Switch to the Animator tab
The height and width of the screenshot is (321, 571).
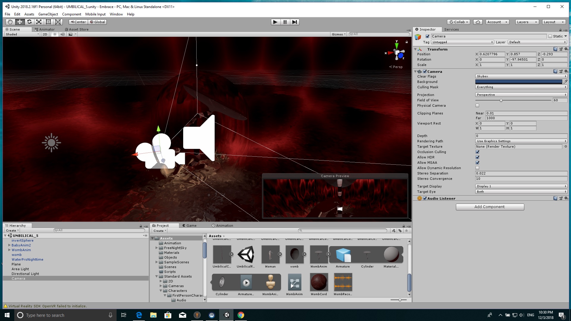pyautogui.click(x=45, y=29)
